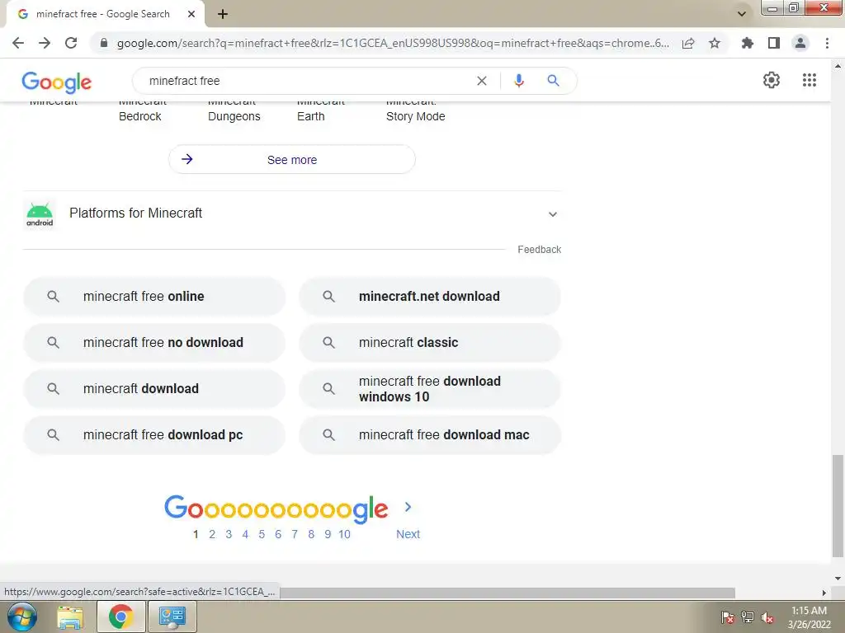Screen dimensions: 845x633
Task: Go to results page 7
Action: pyautogui.click(x=295, y=534)
